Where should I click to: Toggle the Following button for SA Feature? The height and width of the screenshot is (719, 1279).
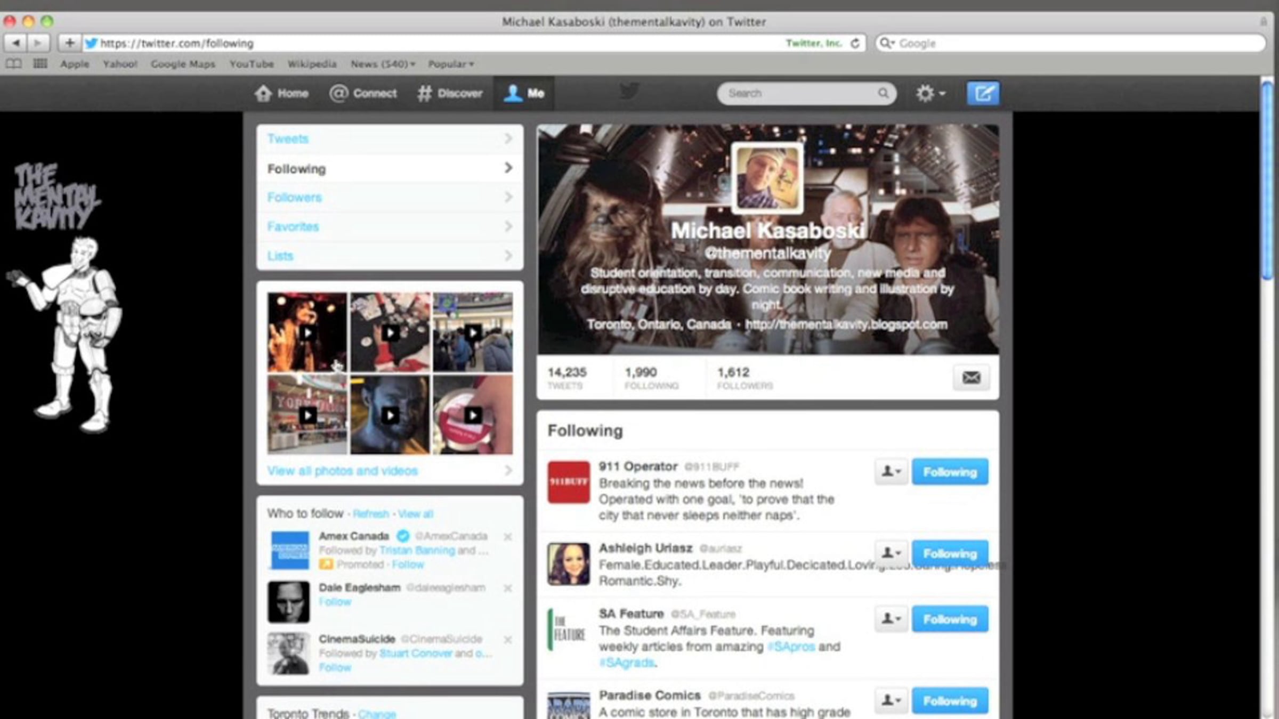tap(949, 619)
